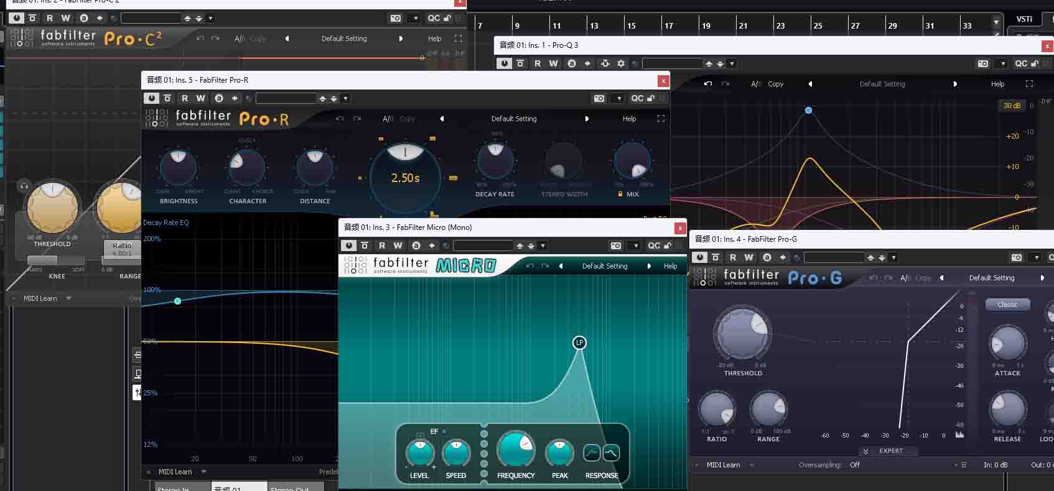Click the Threshold knob in Pro-G
This screenshot has width=1054, height=491.
(x=742, y=333)
